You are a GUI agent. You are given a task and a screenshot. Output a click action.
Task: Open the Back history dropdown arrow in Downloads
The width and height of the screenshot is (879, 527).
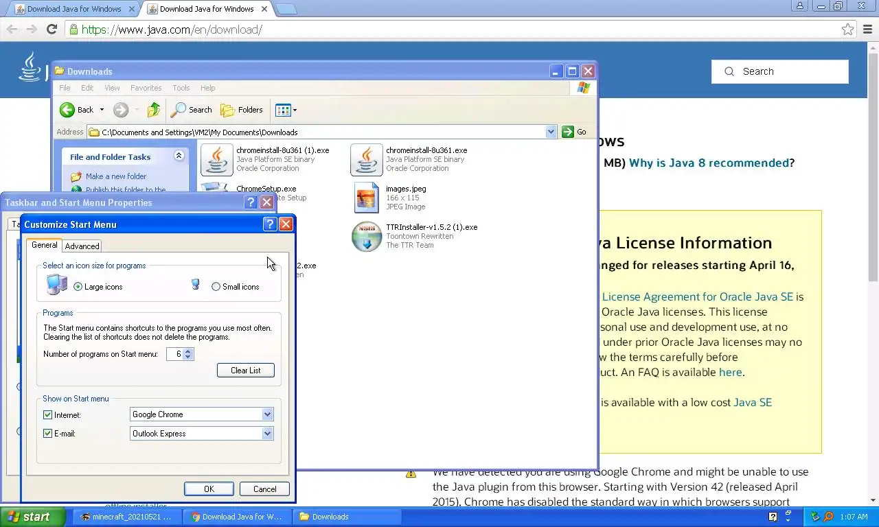pyautogui.click(x=102, y=110)
